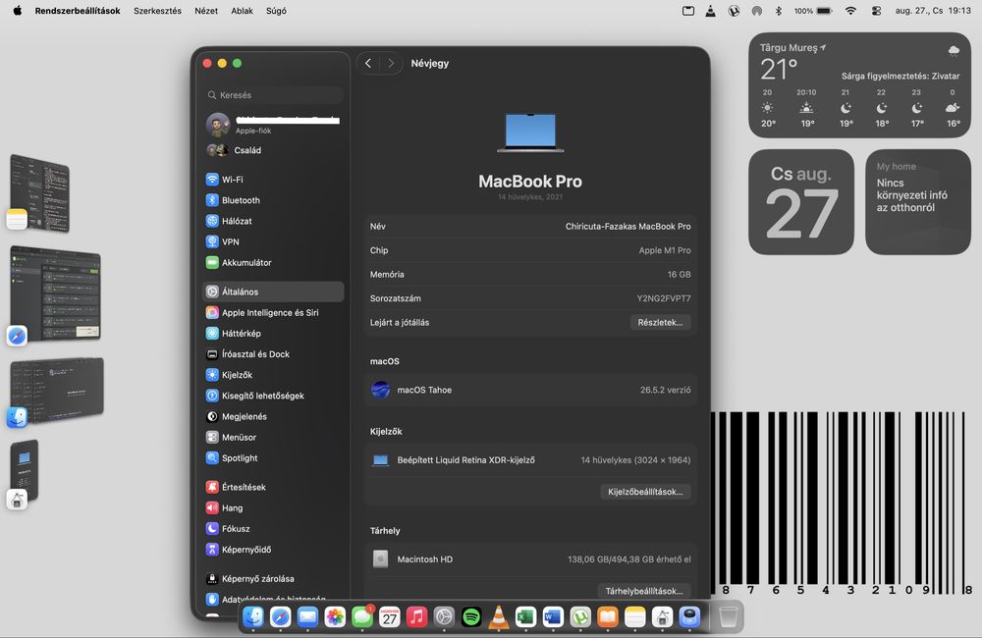Click the Beépített Liquid Retina XDR-kijelző row
The width and height of the screenshot is (982, 638).
click(530, 460)
